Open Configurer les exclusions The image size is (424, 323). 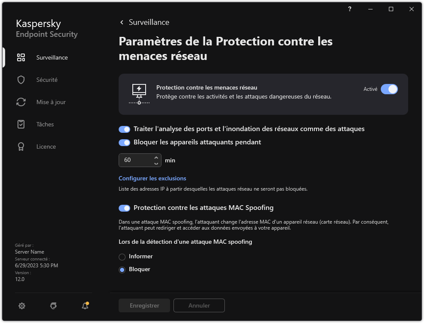pos(152,178)
